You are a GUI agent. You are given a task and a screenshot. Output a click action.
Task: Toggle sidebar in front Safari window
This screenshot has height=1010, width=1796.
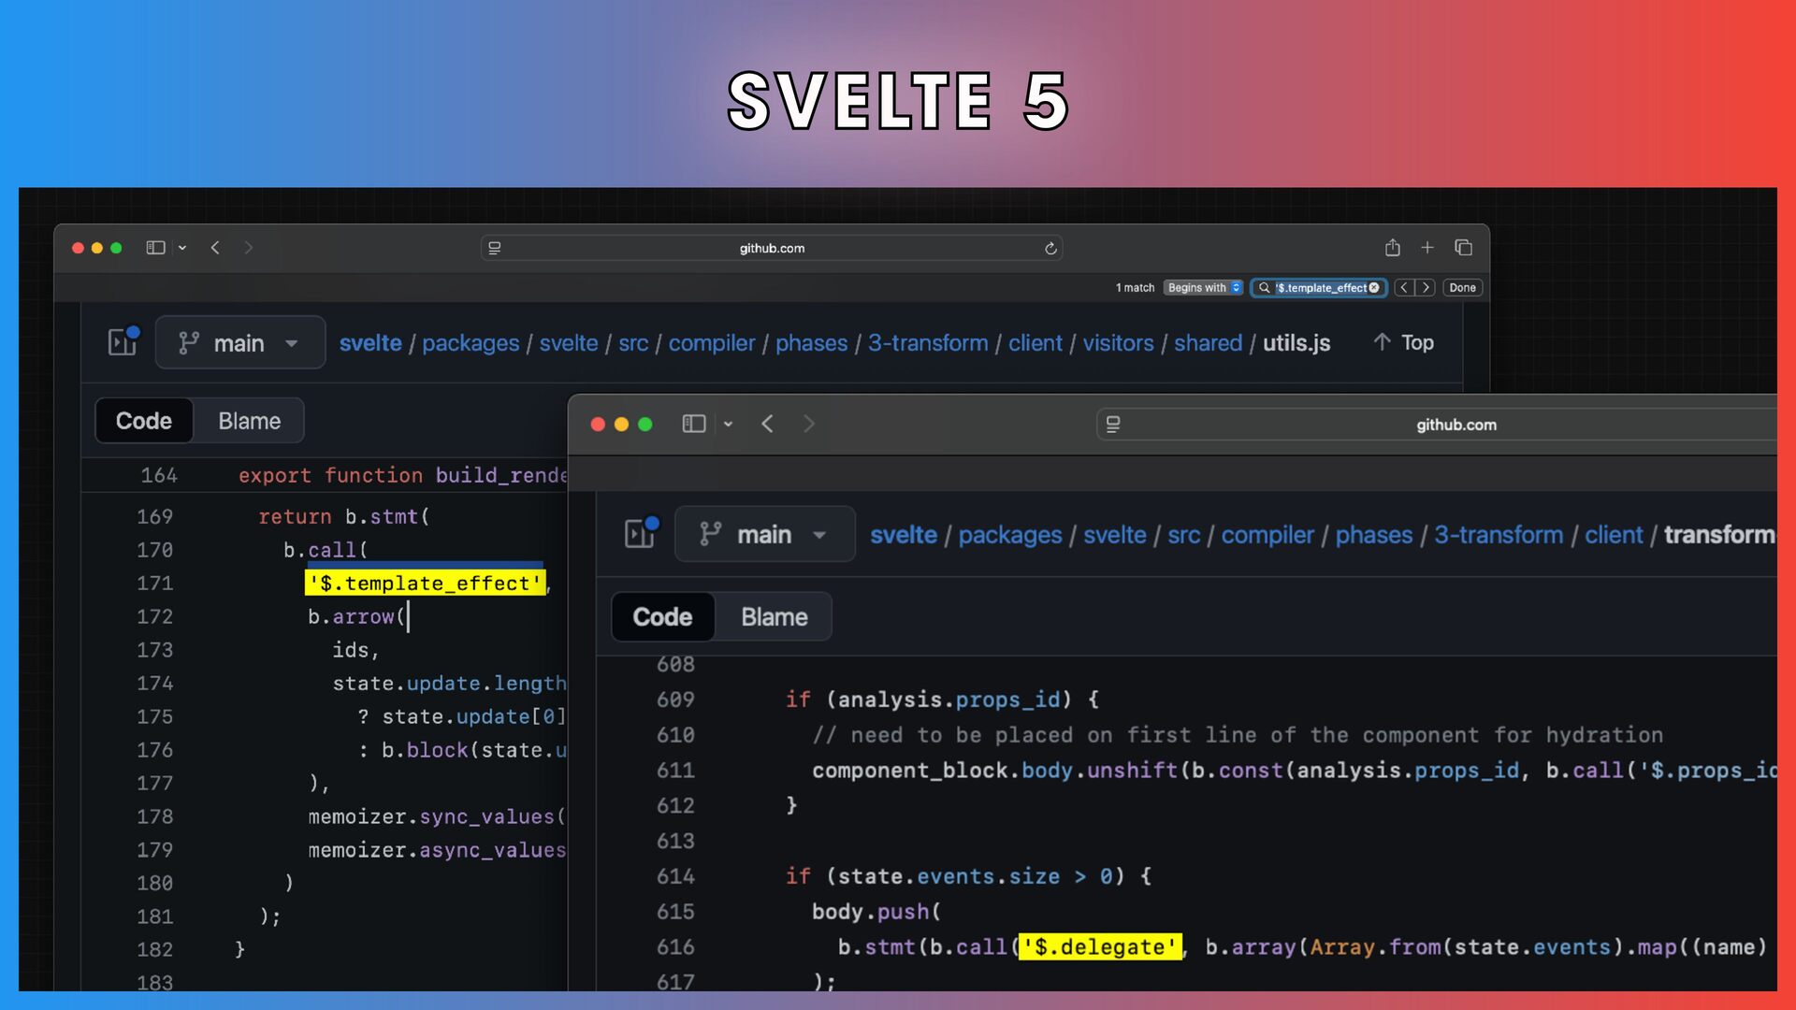pos(693,424)
